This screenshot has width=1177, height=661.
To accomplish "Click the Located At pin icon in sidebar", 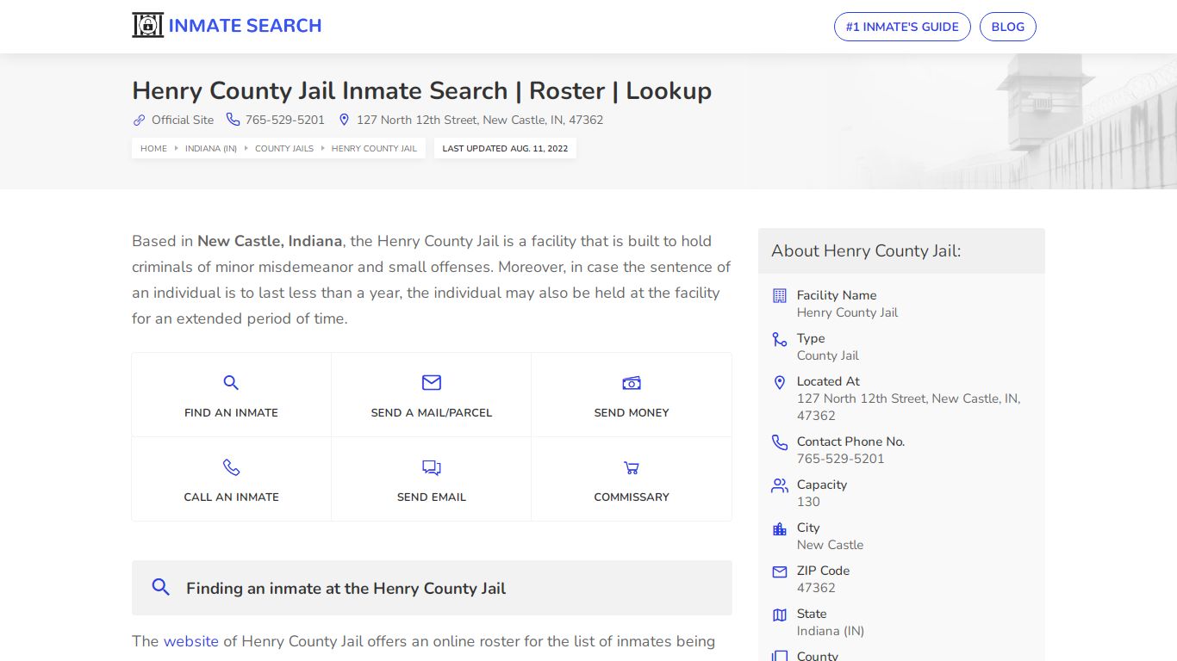I will 780,382.
